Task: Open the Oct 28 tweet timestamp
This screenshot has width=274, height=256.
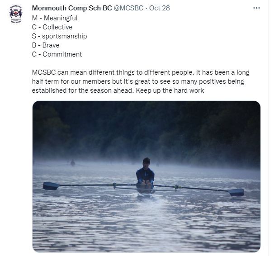Action: click(x=159, y=8)
